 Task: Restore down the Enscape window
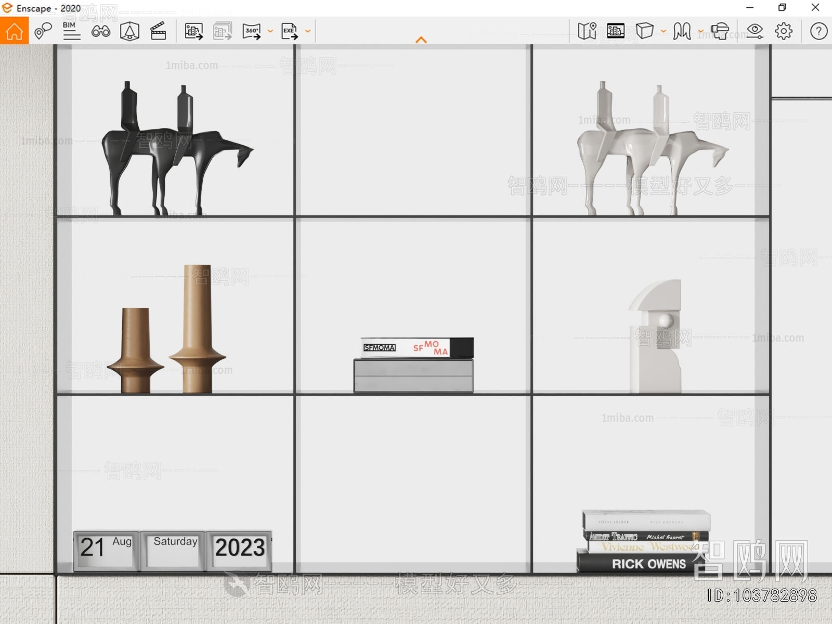[x=782, y=8]
